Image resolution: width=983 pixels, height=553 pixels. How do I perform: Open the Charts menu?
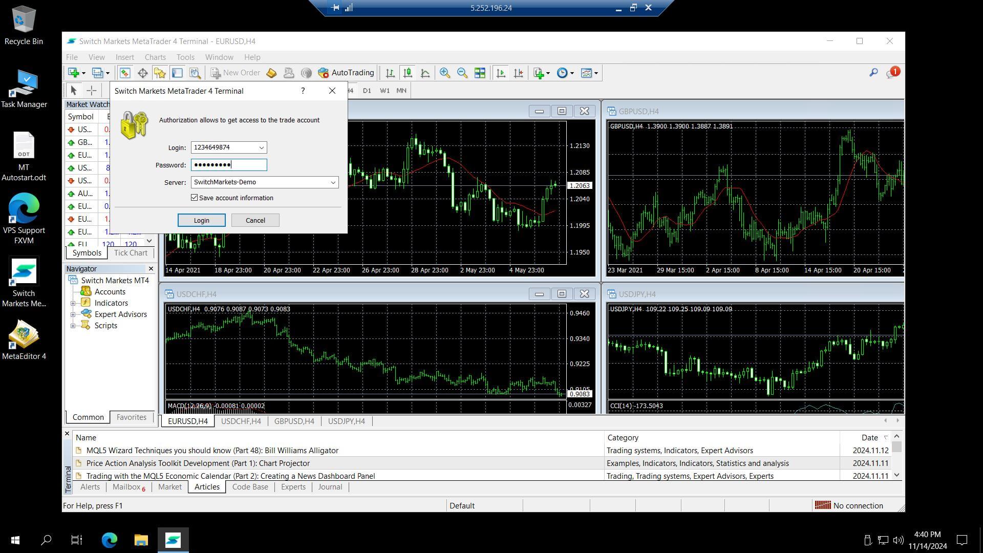coord(155,57)
